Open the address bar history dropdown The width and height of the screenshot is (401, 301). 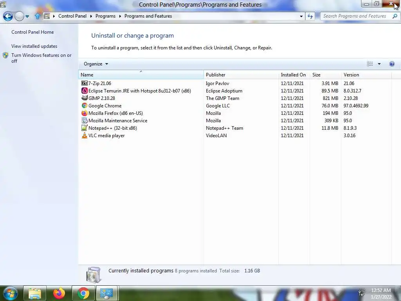[x=301, y=16]
